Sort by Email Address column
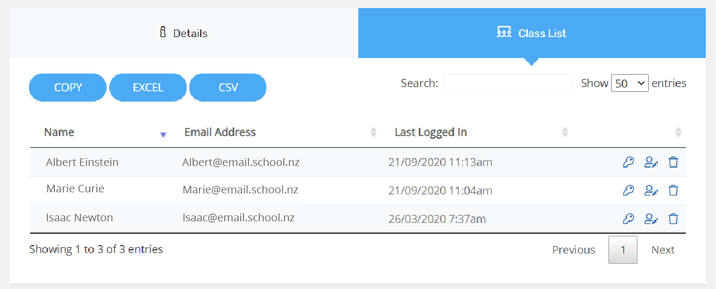 click(220, 132)
